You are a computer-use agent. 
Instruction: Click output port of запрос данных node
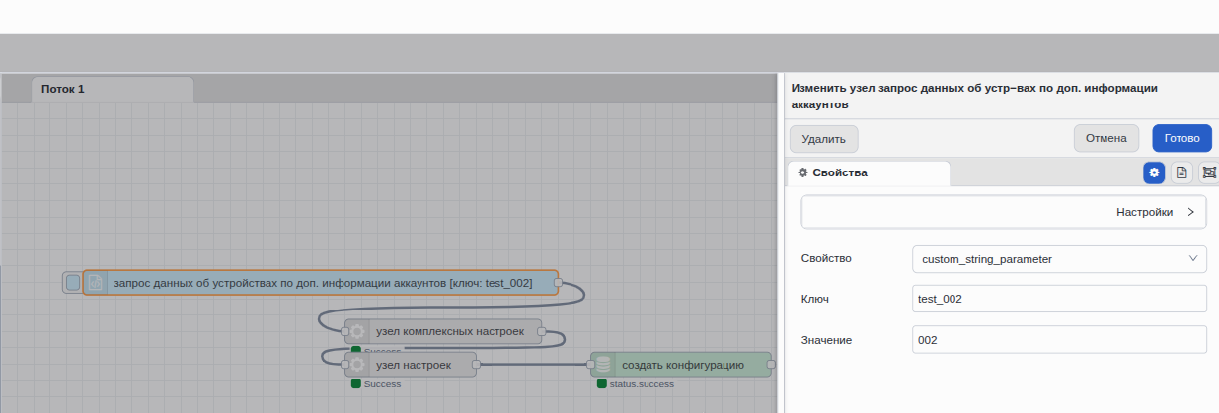(558, 283)
